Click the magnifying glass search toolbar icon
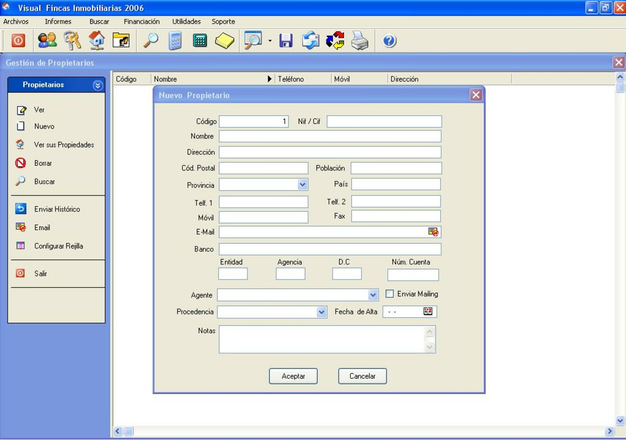The image size is (626, 440). pos(151,40)
